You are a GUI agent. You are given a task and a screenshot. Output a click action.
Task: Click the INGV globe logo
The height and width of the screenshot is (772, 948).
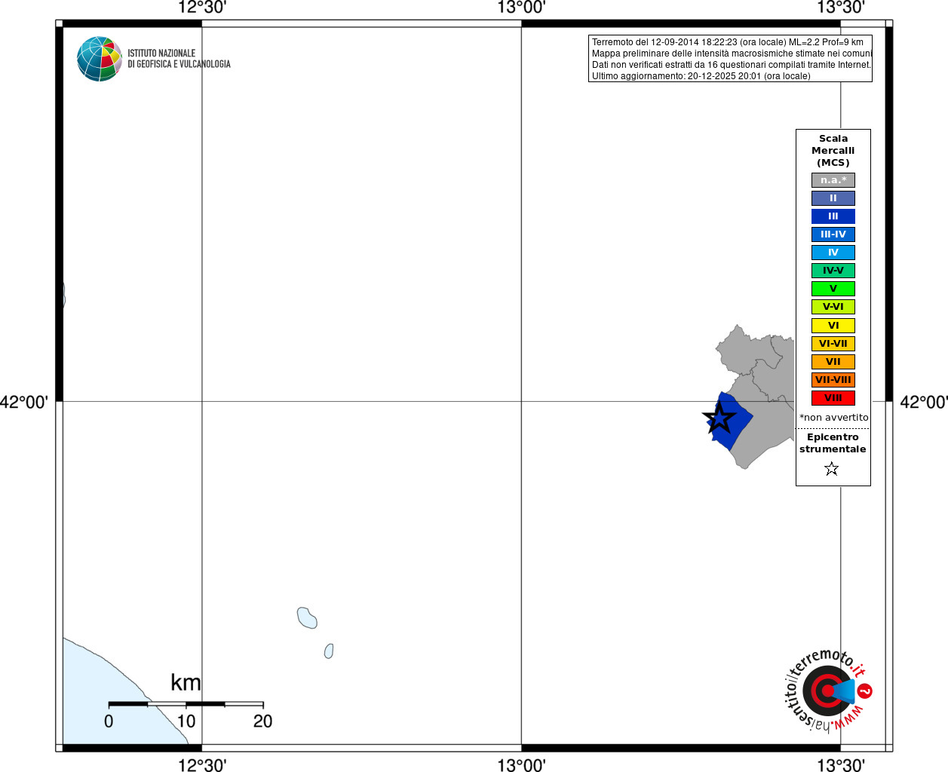tap(100, 59)
